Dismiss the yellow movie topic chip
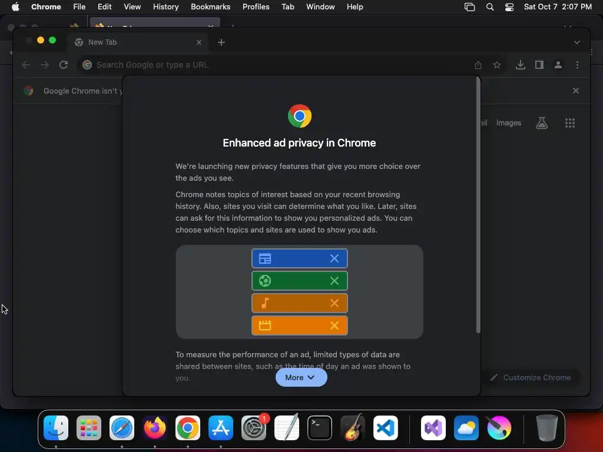The width and height of the screenshot is (603, 452). click(334, 325)
